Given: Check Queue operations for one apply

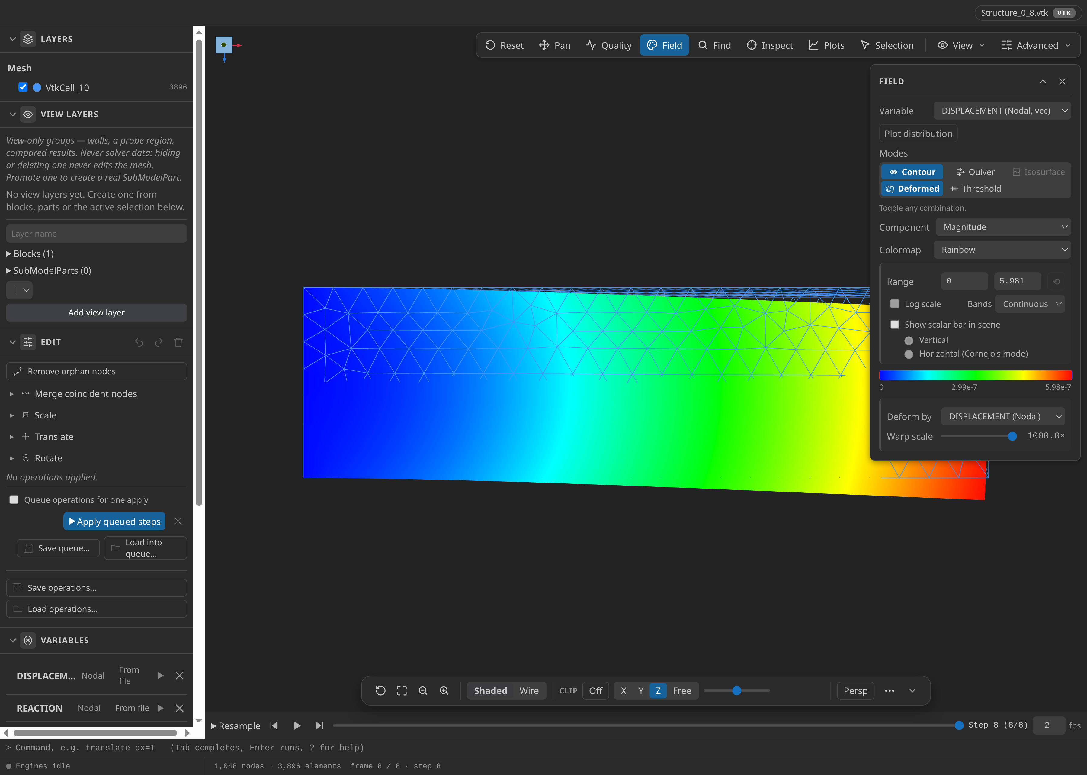Looking at the screenshot, I should pos(14,500).
